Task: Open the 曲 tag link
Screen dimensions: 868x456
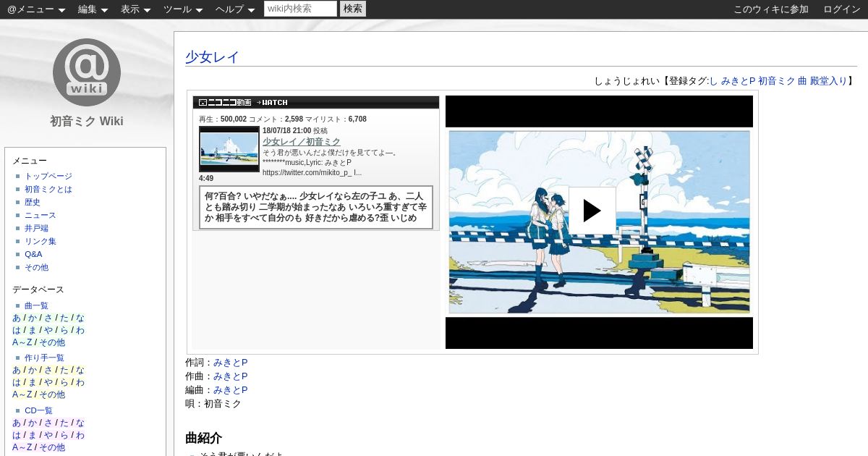Action: coord(802,81)
